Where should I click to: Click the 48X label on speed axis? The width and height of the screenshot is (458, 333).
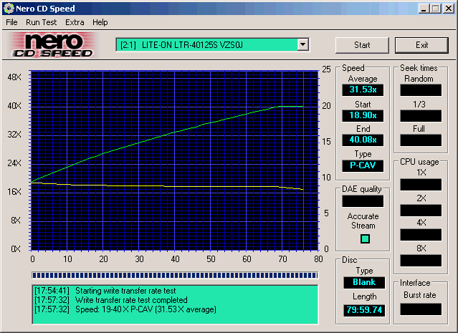14,77
